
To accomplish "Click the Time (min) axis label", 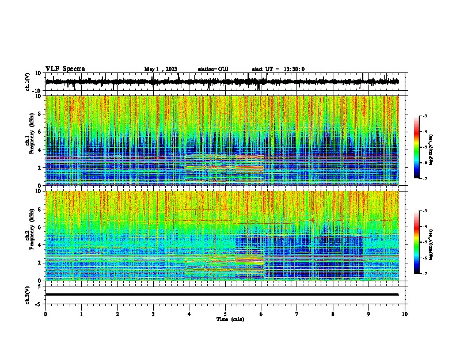I will [230, 319].
